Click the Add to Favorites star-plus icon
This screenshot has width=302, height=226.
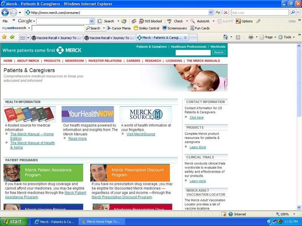coord(12,37)
